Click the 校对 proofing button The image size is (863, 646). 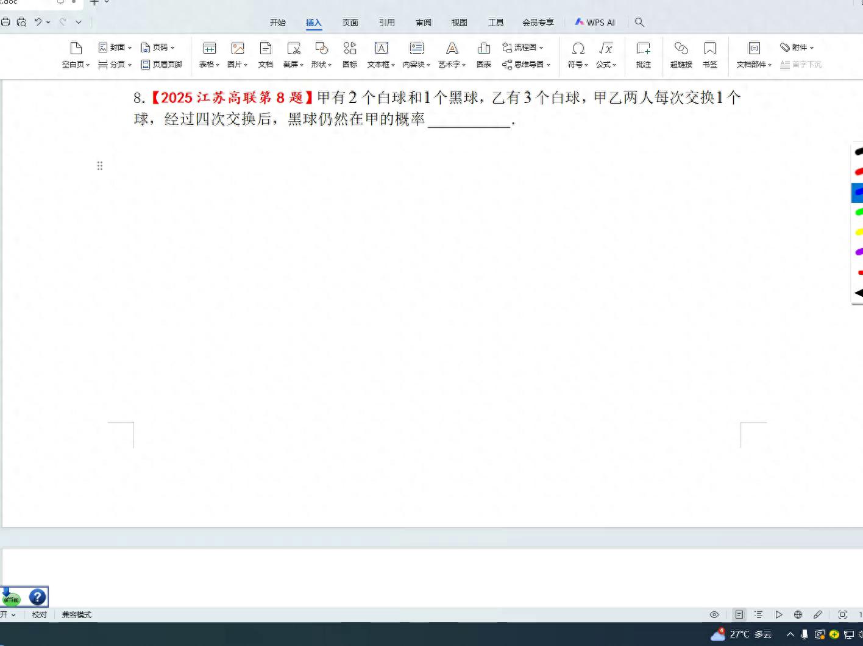[39, 614]
